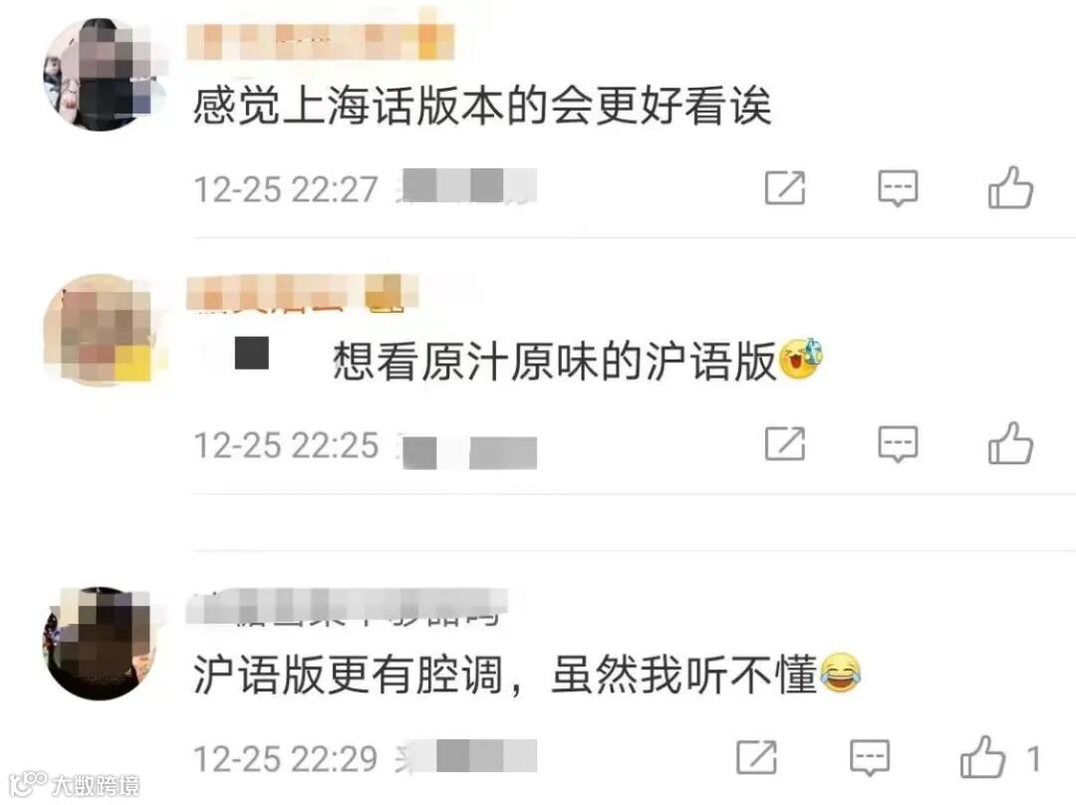1076x805 pixels.
Task: Reply to the 上海话版本 comment
Action: [x=898, y=188]
